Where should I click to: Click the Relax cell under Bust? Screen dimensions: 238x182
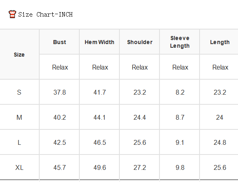click(x=60, y=67)
